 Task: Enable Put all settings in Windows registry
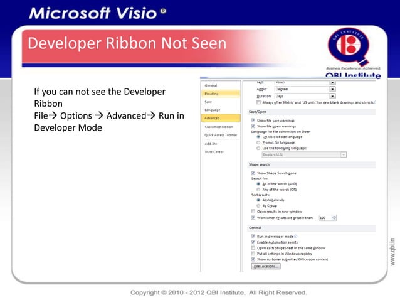pos(253,254)
